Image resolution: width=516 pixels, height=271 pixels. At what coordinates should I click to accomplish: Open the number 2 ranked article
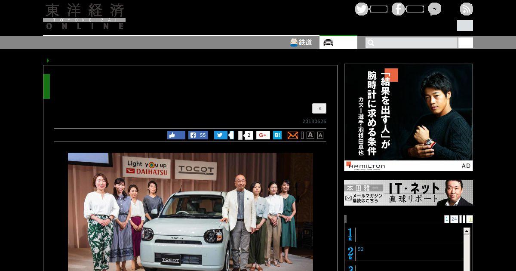point(405,253)
